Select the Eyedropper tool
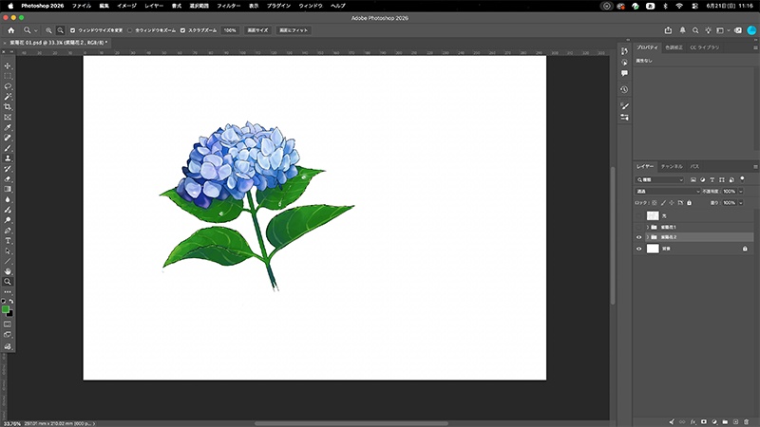 [x=8, y=128]
